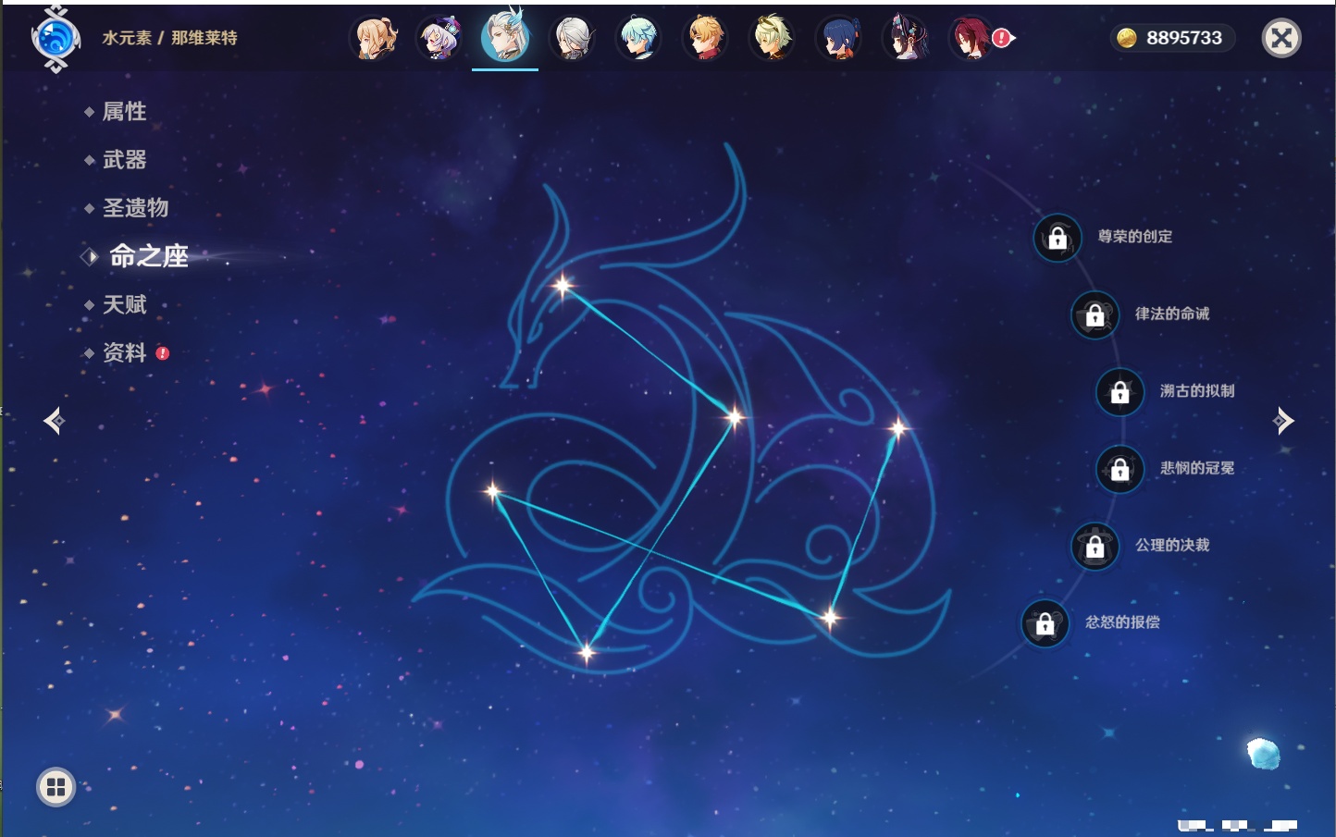Open locked constellation 公理的决裁
The image size is (1336, 837).
tap(1095, 546)
